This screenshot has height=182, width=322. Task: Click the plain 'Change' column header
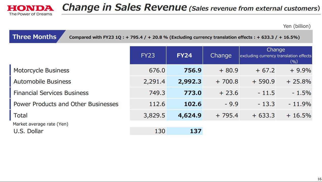point(221,55)
